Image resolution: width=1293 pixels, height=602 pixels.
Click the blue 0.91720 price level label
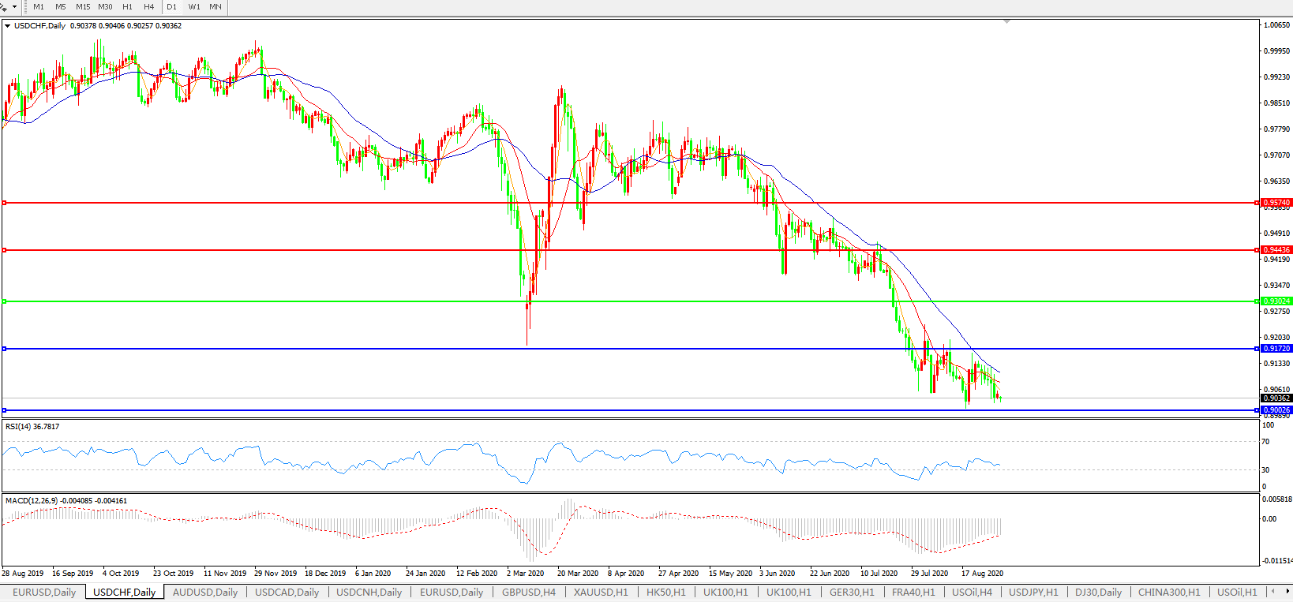tap(1276, 349)
